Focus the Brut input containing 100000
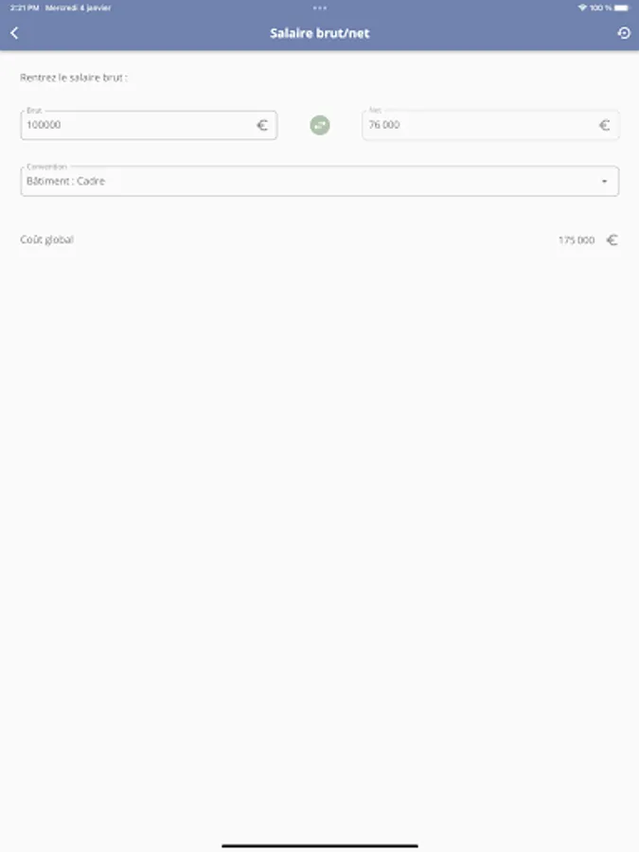 (149, 126)
